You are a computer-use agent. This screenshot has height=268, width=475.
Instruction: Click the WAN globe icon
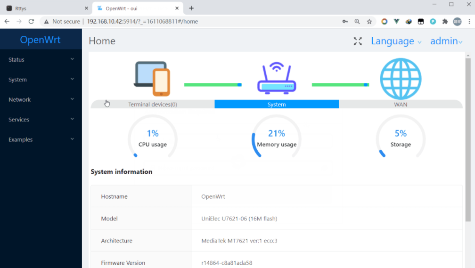[401, 79]
